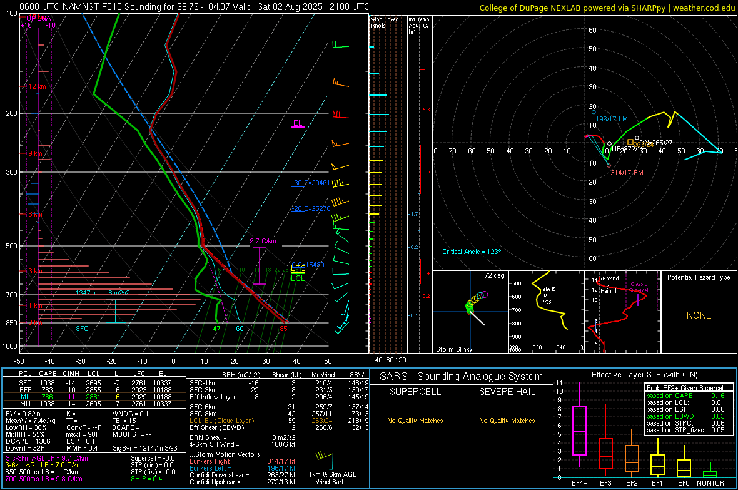Click the 3-6km AGL LR = 7.0 C/km line
Viewport: 738px width, 490px height.
[x=43, y=465]
